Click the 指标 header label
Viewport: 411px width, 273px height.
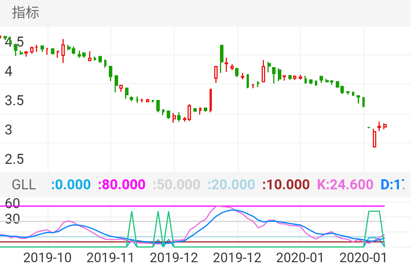click(25, 12)
